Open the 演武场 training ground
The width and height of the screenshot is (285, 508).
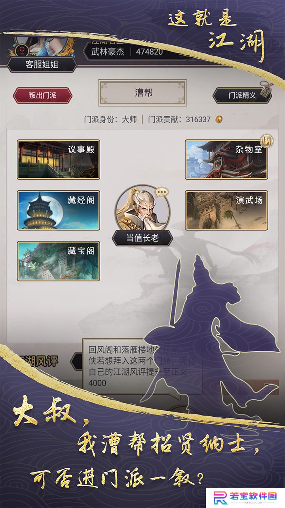(226, 210)
